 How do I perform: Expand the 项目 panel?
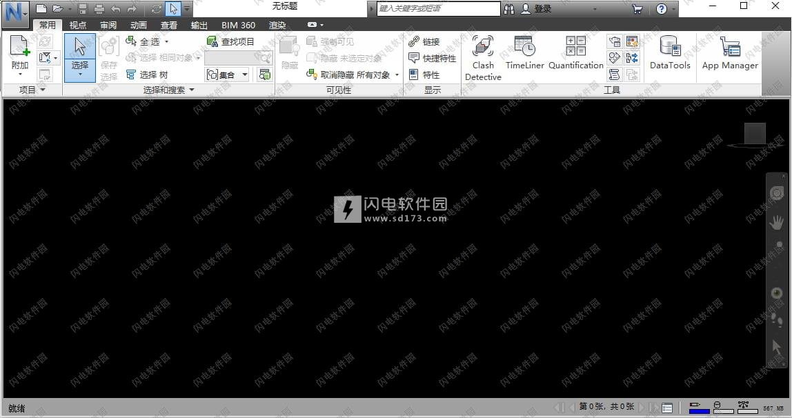pyautogui.click(x=32, y=90)
